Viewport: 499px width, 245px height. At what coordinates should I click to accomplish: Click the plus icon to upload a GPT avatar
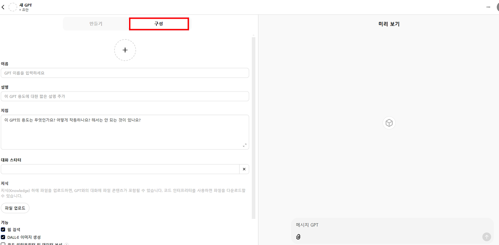click(x=125, y=50)
